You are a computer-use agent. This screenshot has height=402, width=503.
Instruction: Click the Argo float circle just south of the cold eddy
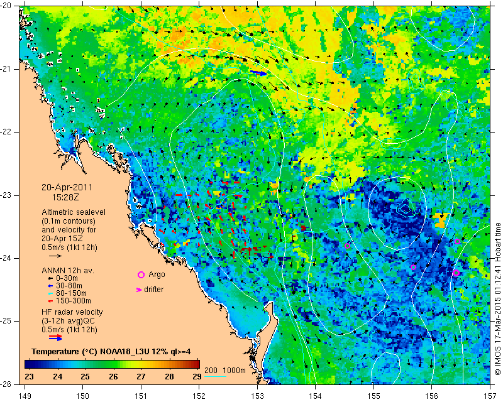pyautogui.click(x=413, y=267)
